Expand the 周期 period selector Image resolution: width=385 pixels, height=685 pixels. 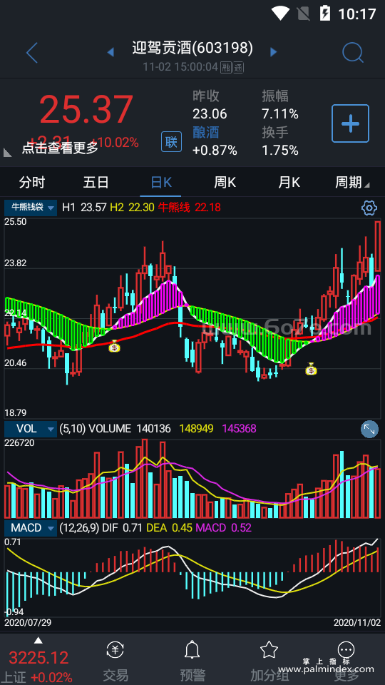coord(352,182)
